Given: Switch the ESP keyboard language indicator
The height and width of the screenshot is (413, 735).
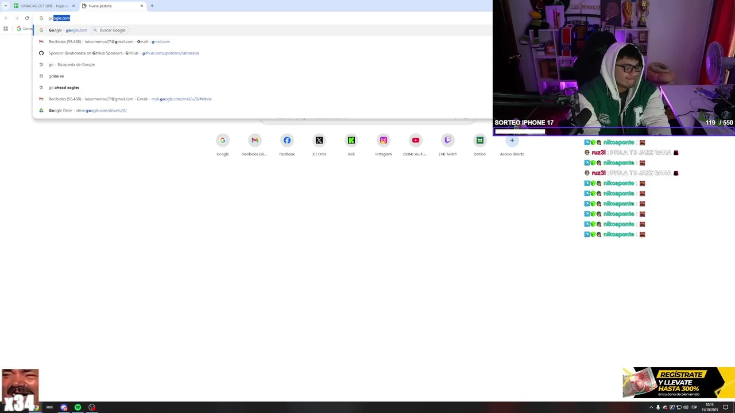Looking at the screenshot, I should [x=694, y=407].
